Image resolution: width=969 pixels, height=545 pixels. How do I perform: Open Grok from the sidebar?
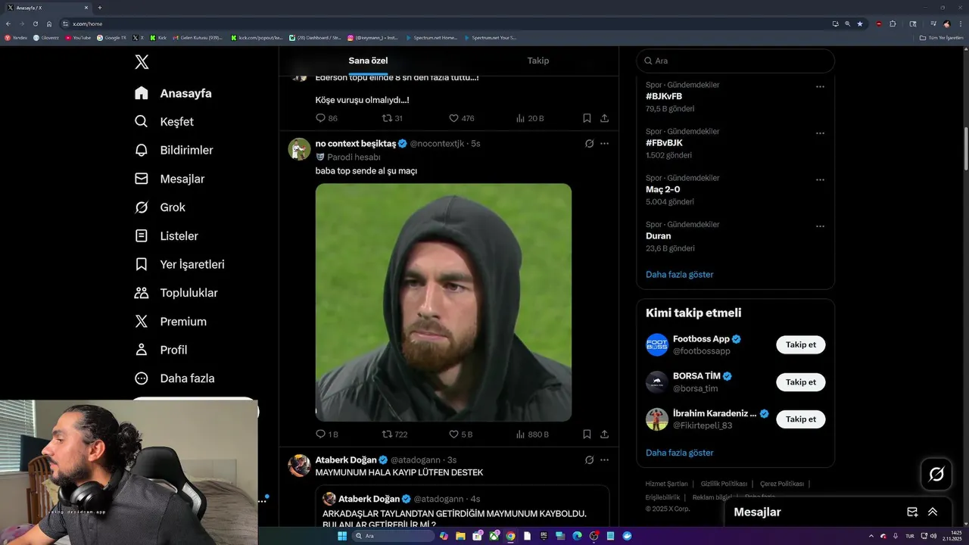[160, 207]
